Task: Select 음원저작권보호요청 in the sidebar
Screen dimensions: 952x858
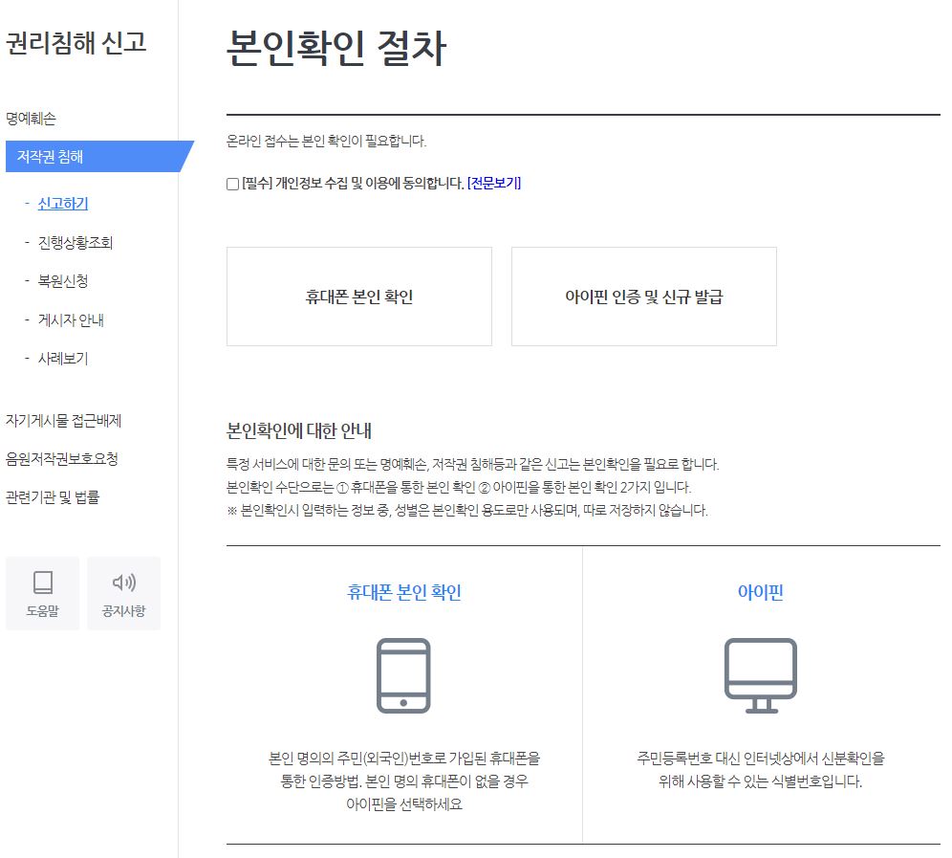Action: point(62,459)
